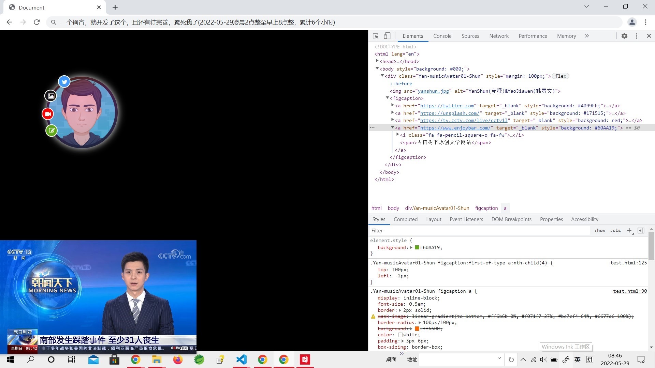
Task: Select the body breadcrumb
Action: click(x=393, y=208)
